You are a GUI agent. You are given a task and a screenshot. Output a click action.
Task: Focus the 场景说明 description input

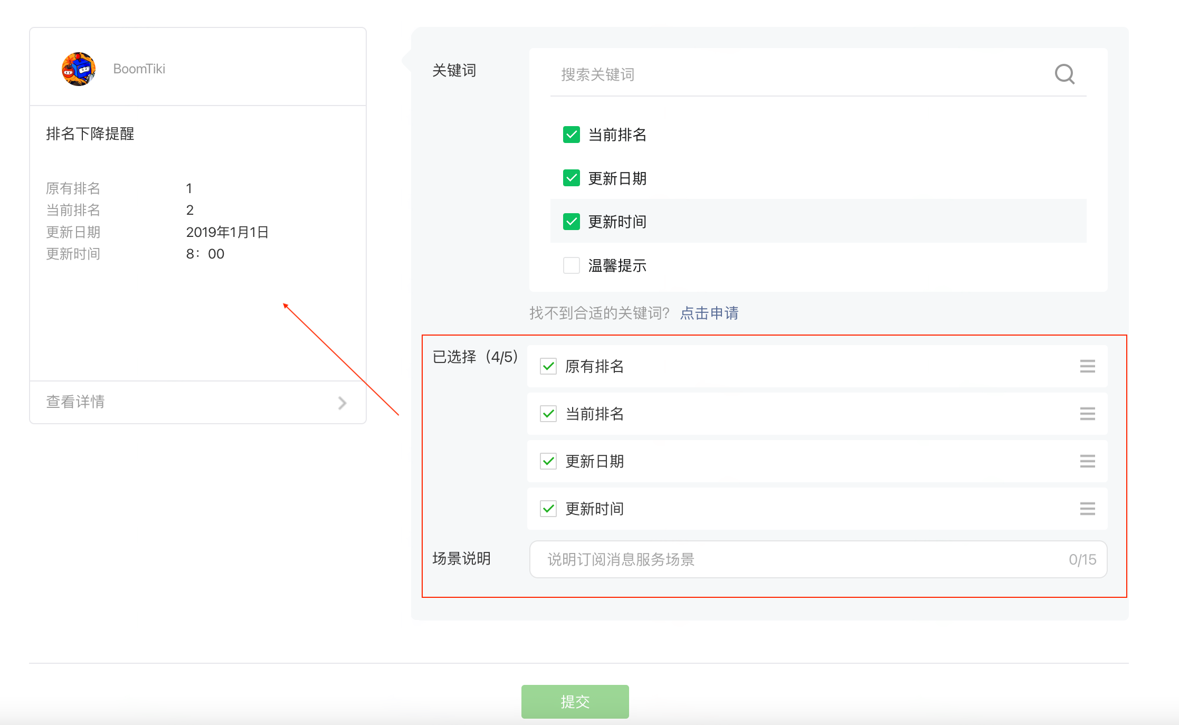coord(818,559)
